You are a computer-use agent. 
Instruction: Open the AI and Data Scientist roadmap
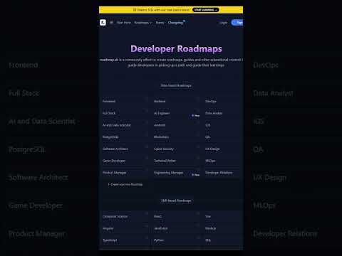click(125, 125)
